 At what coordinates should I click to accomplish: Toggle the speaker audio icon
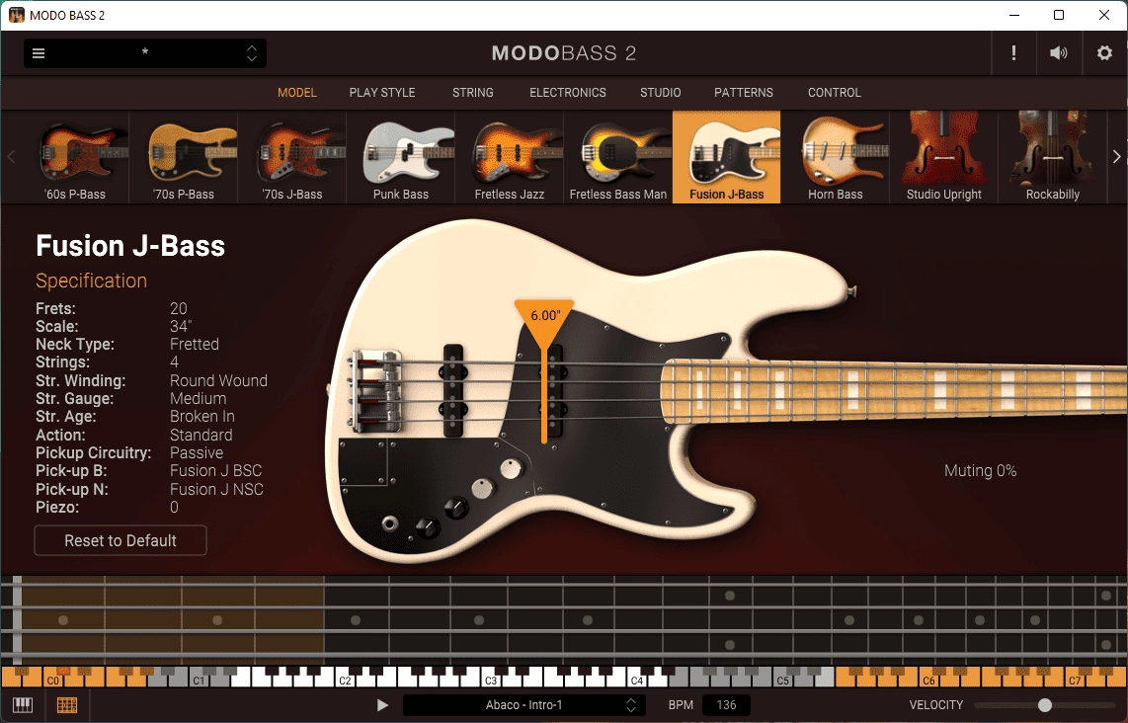tap(1058, 52)
